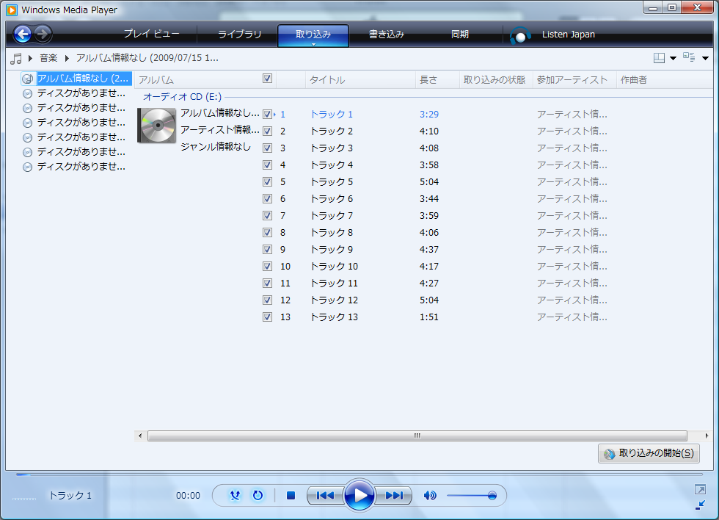Mute the volume speaker icon
Image resolution: width=719 pixels, height=520 pixels.
click(x=430, y=495)
